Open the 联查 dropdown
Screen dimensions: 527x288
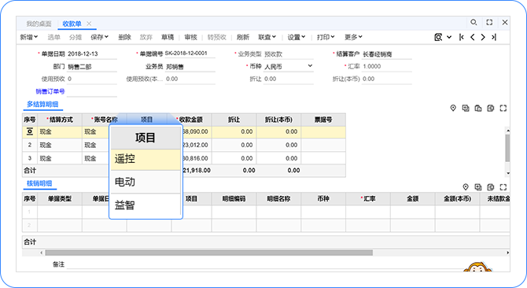point(267,37)
